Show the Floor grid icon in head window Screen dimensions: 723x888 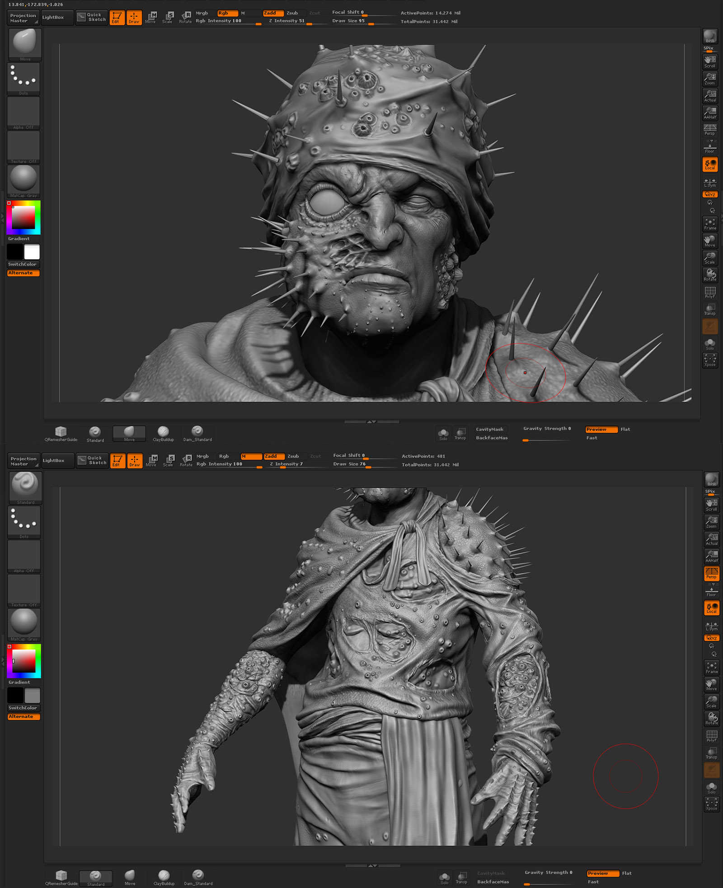click(x=710, y=147)
